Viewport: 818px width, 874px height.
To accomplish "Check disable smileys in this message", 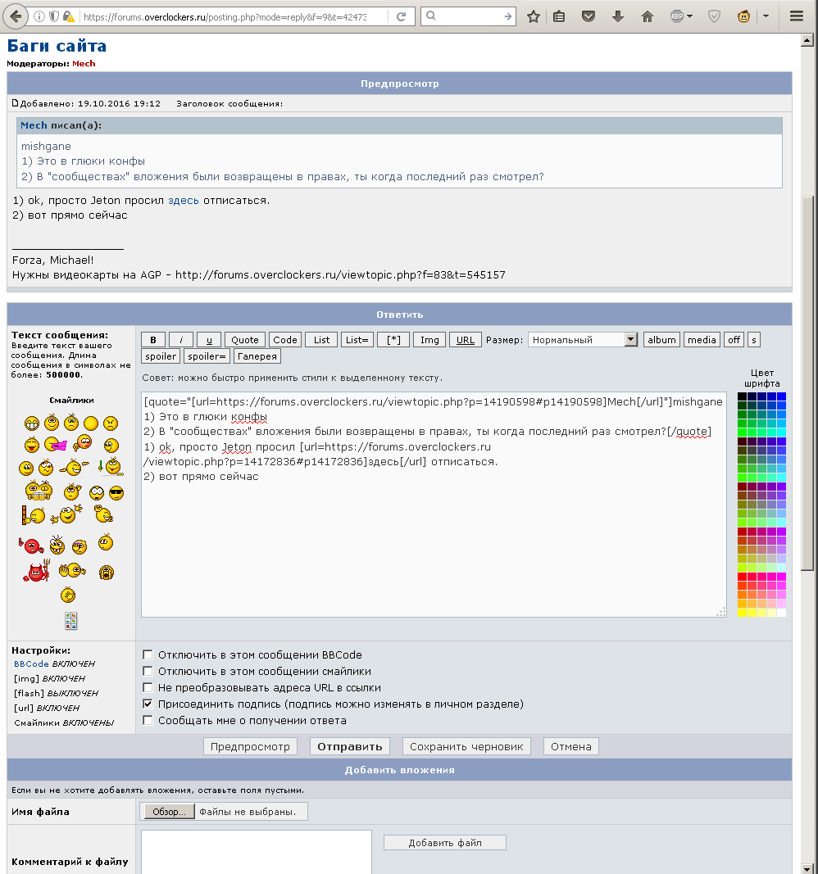I will [x=148, y=671].
